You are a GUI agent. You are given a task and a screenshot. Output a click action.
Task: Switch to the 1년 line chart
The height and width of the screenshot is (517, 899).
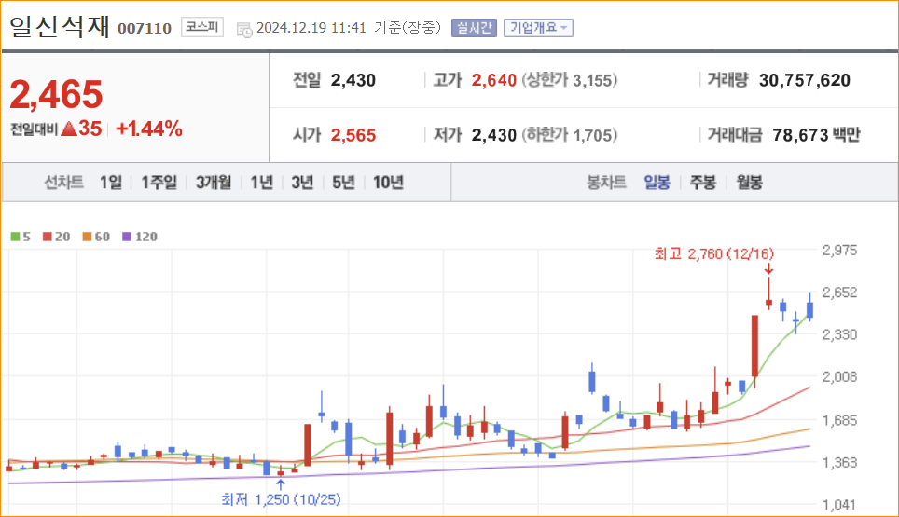tap(261, 183)
